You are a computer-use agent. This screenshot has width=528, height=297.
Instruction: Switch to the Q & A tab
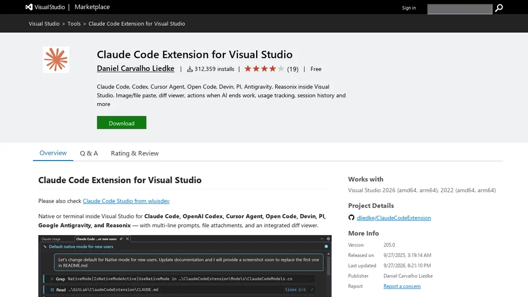tap(89, 153)
